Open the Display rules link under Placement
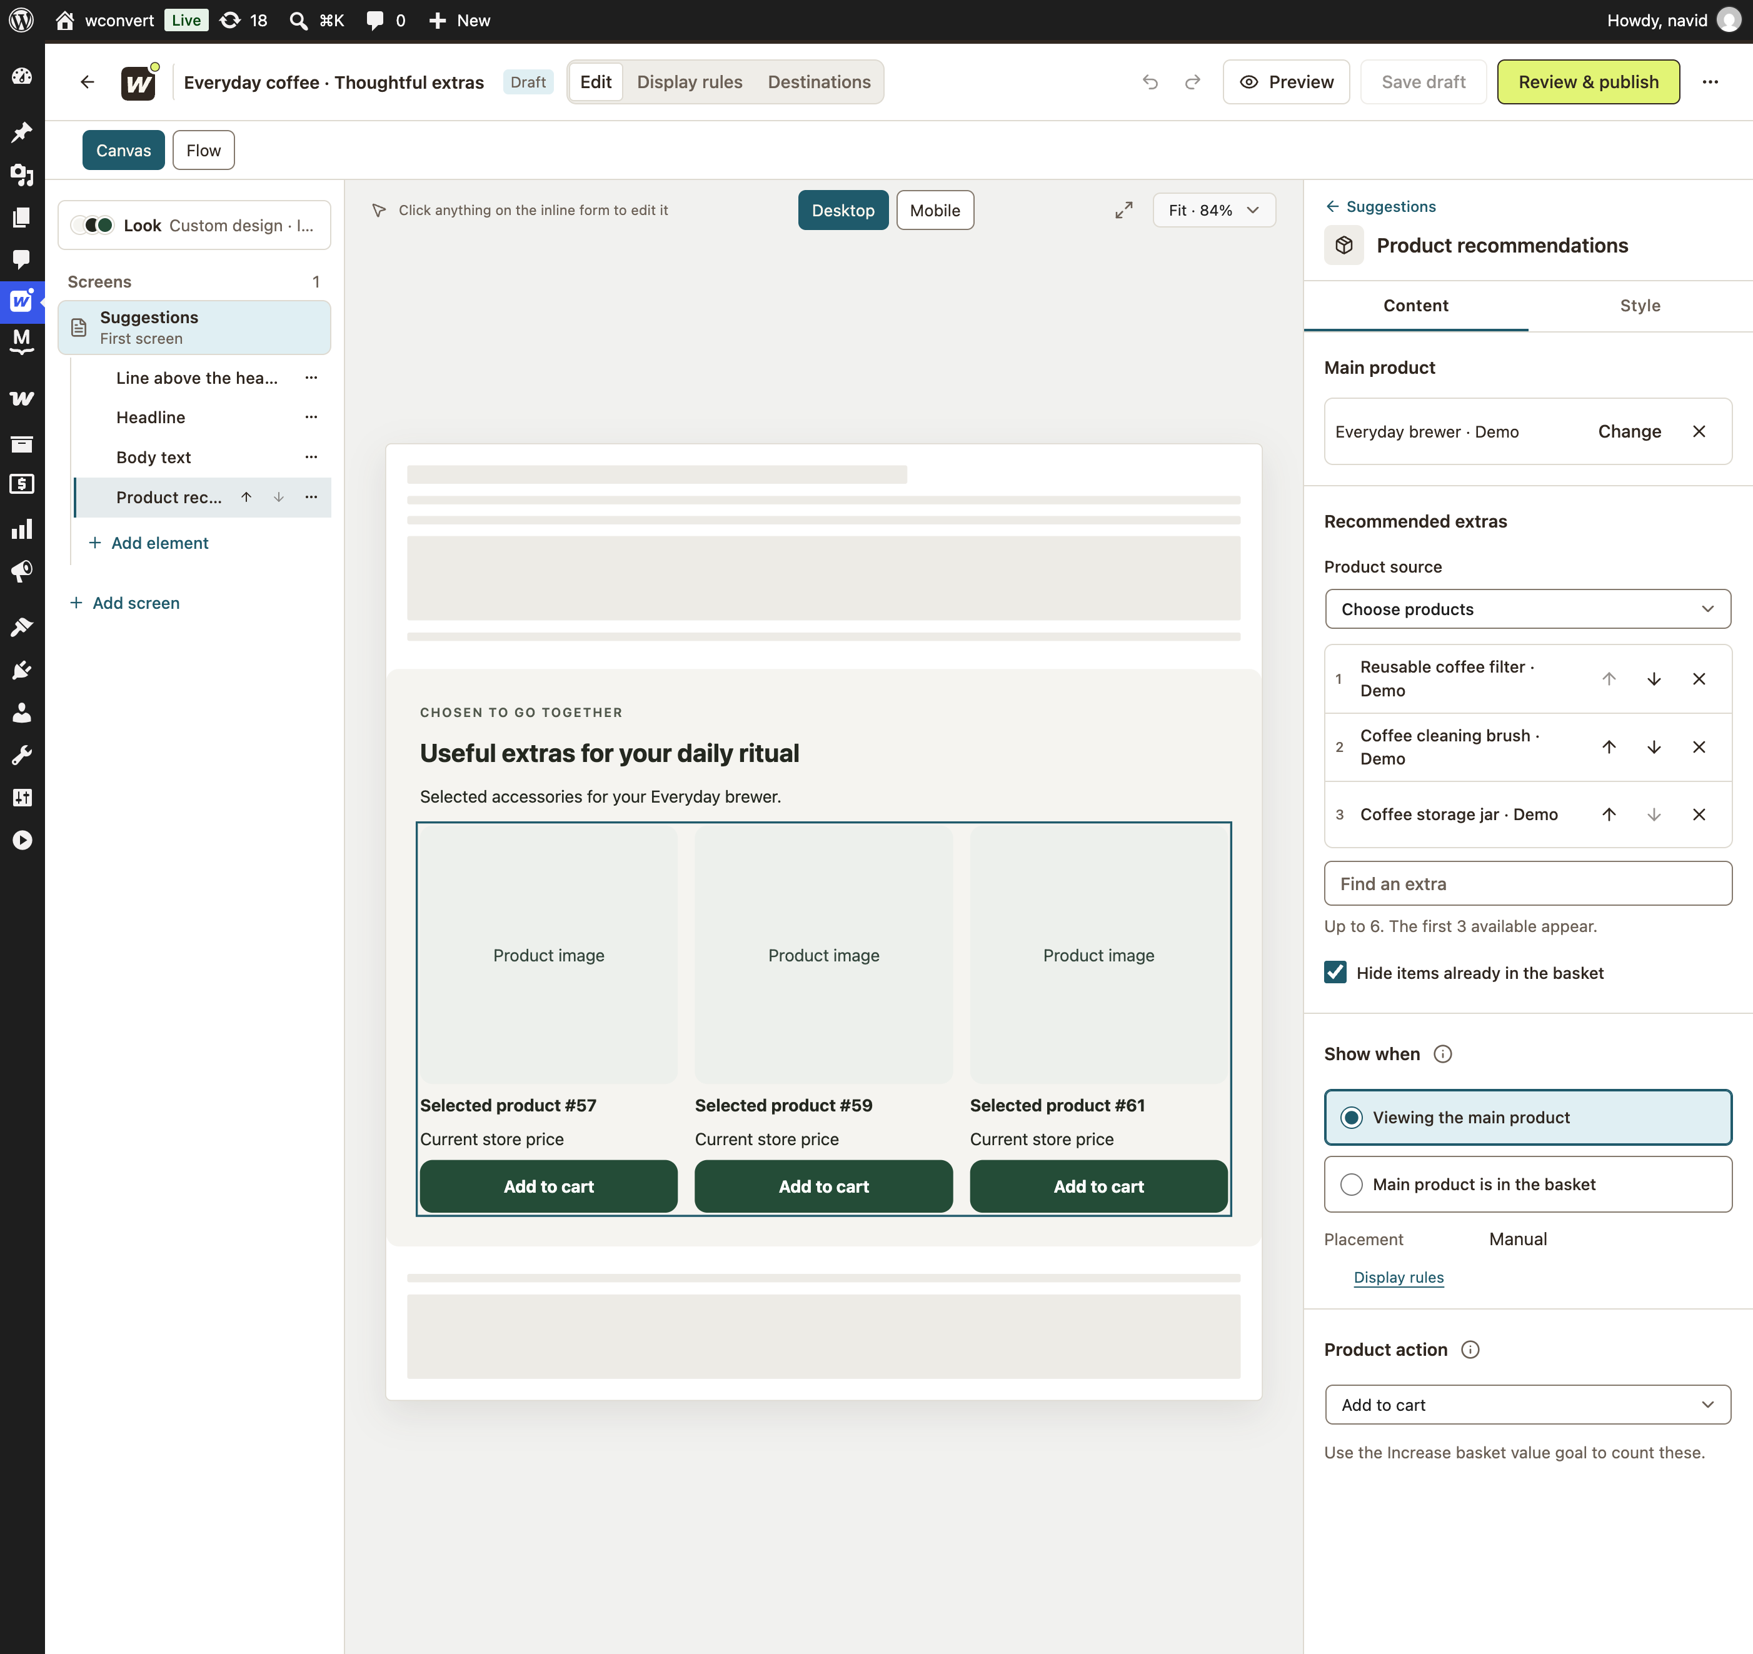1753x1654 pixels. click(x=1399, y=1278)
